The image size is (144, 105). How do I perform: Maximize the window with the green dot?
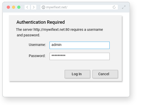19,7
